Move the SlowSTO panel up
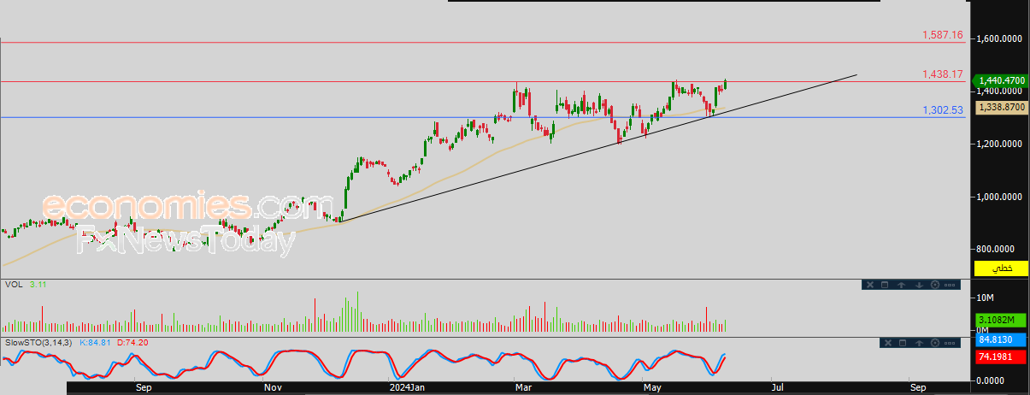 pos(918,343)
